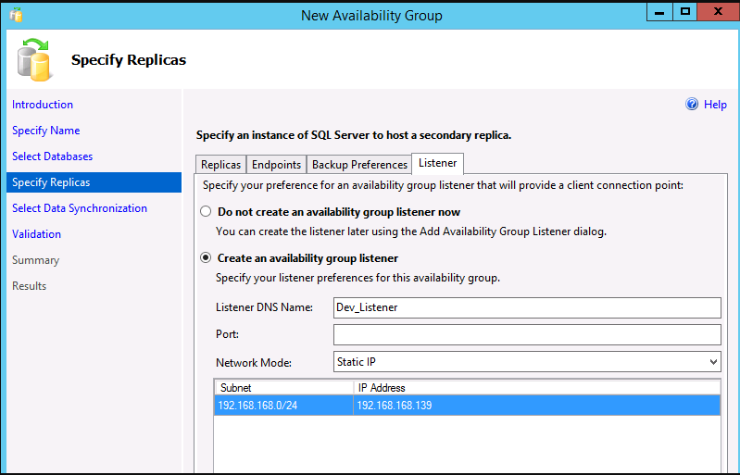Click the empty Port field
Image resolution: width=740 pixels, height=475 pixels.
point(527,334)
